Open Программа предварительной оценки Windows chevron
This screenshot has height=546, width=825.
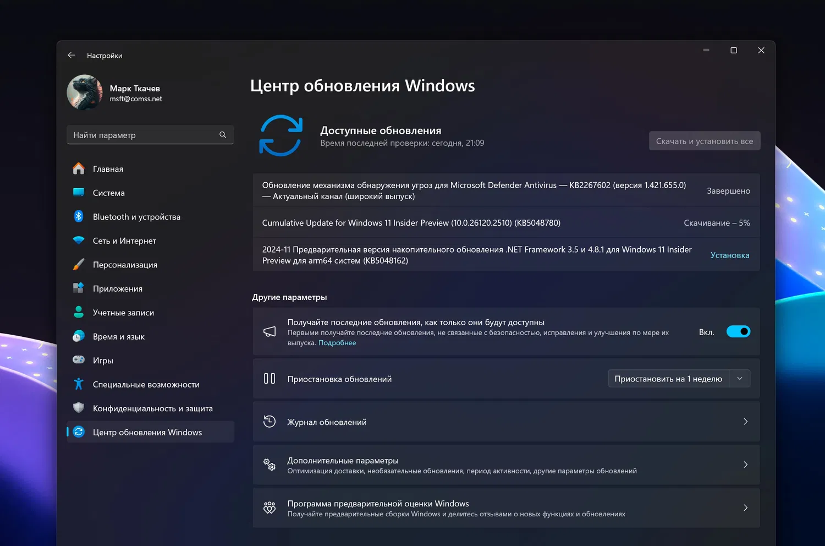pos(745,507)
